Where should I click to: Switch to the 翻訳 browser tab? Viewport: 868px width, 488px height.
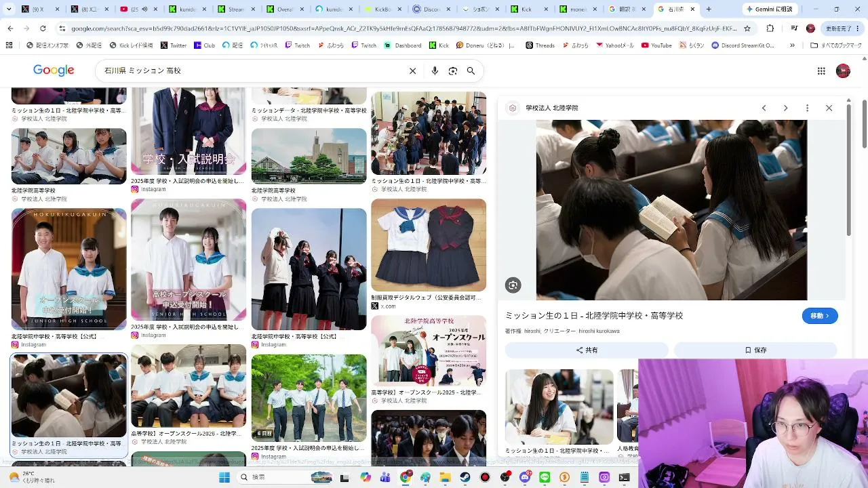point(628,9)
